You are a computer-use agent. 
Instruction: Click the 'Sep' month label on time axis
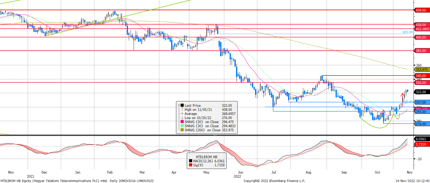(344, 172)
